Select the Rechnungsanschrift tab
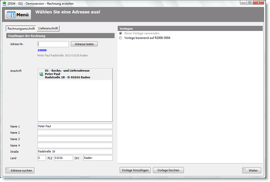270x182 pixels. coord(21,28)
